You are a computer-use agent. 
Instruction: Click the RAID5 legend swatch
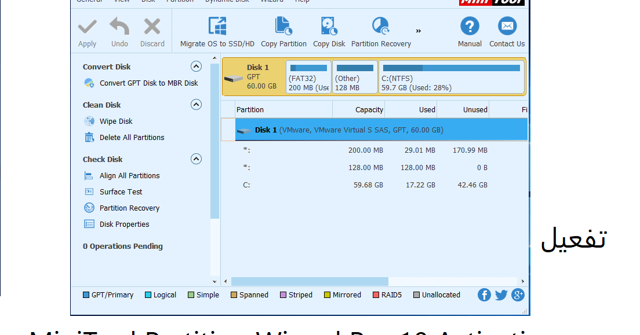point(376,294)
